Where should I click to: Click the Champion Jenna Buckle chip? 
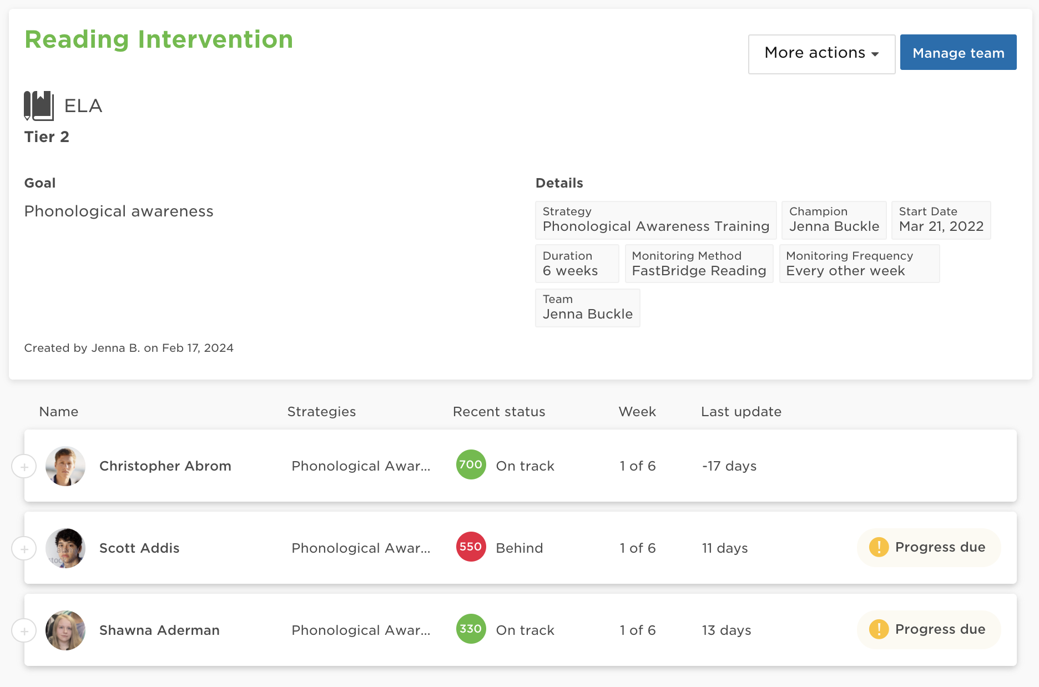833,220
